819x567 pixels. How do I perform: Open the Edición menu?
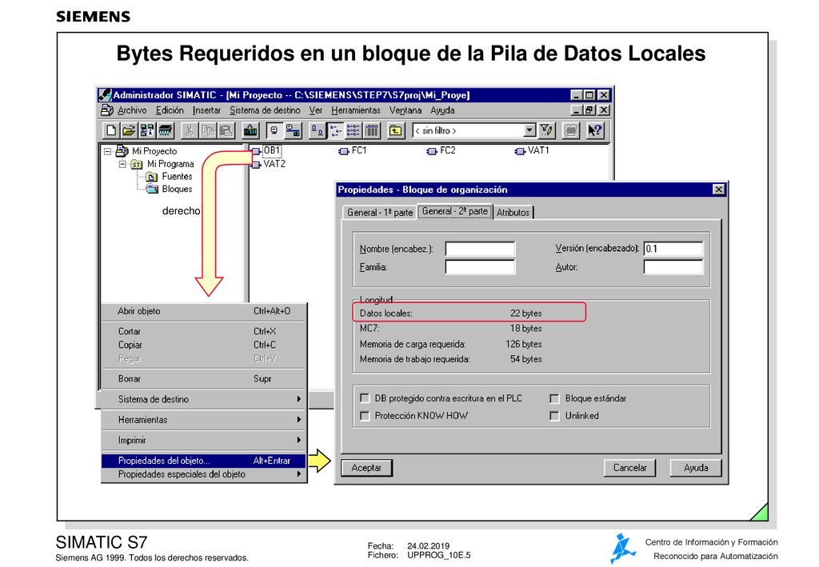pyautogui.click(x=170, y=110)
